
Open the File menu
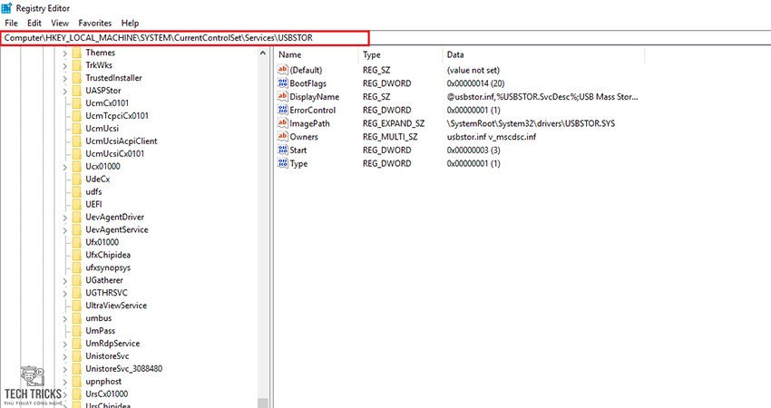tap(11, 23)
